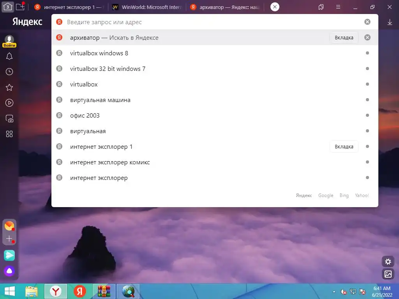Viewport: 399px width, 299px height.
Task: Open the video play icon in sidebar
Action: coord(9,103)
